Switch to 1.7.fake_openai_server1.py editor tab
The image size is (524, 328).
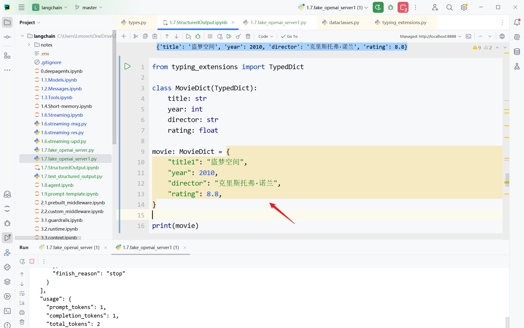pyautogui.click(x=275, y=22)
